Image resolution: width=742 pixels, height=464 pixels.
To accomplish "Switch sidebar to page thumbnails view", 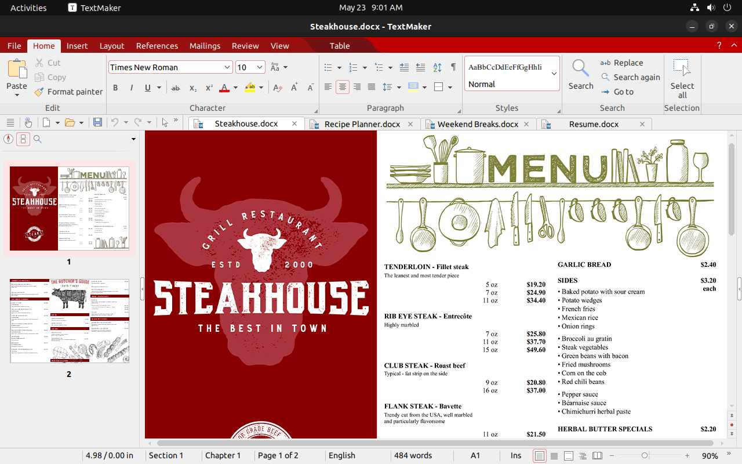I will pyautogui.click(x=22, y=139).
